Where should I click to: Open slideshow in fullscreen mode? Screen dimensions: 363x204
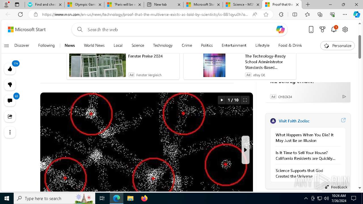click(x=245, y=100)
